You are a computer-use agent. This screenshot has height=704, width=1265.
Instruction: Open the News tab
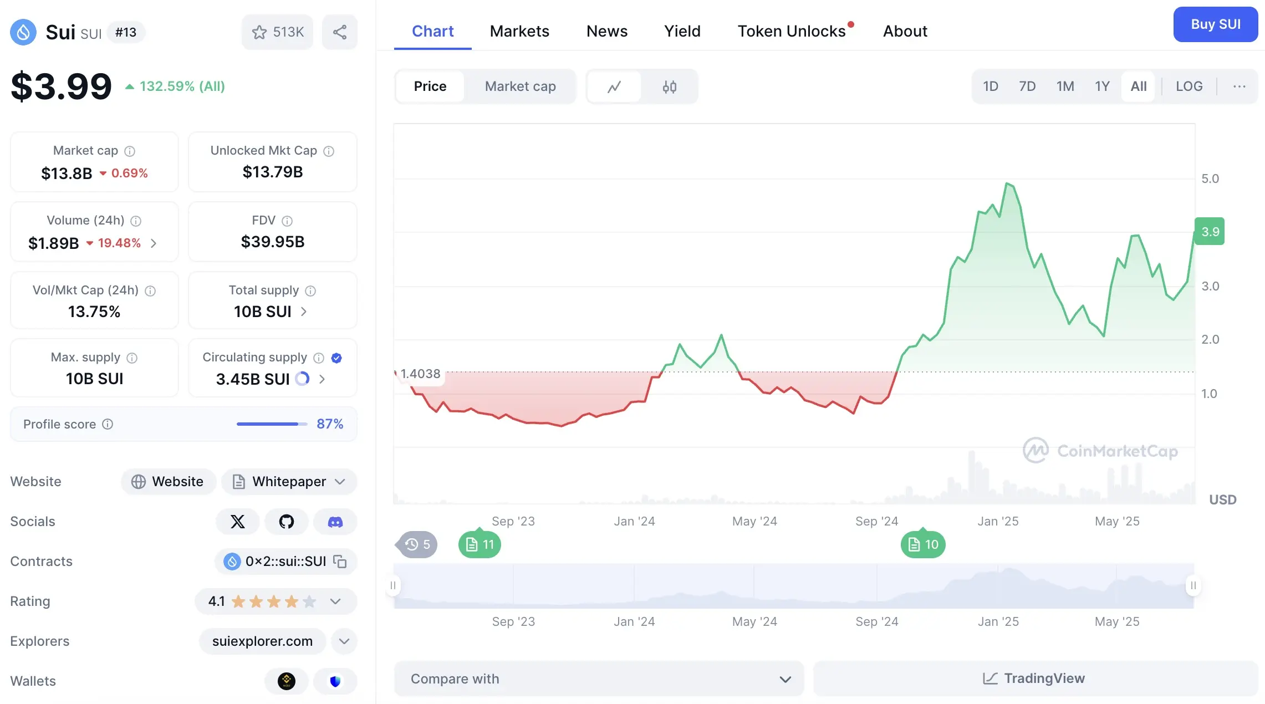coord(607,31)
